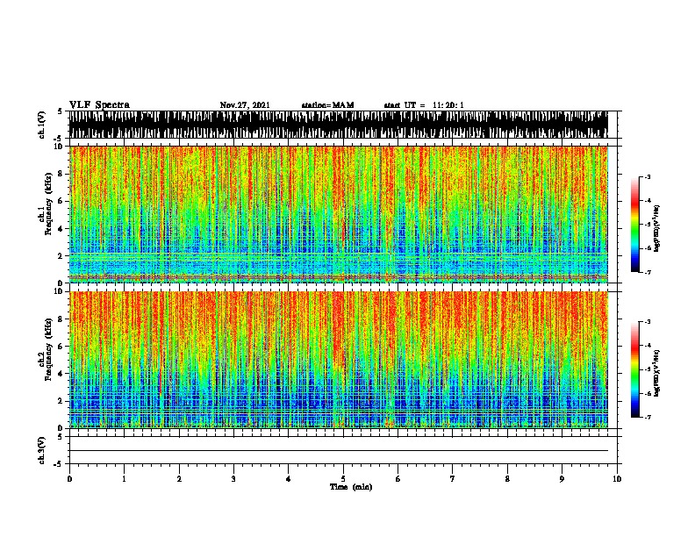Click time axis tick label "3"
The width and height of the screenshot is (695, 537).
(x=233, y=479)
